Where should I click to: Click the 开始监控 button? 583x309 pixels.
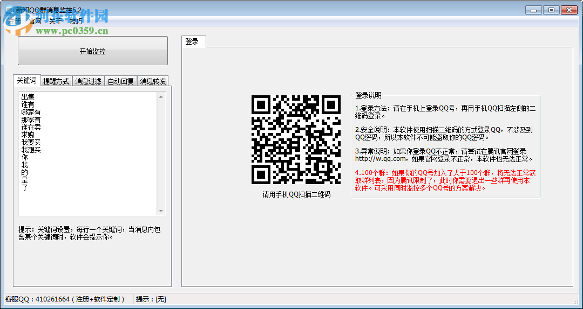pos(92,51)
